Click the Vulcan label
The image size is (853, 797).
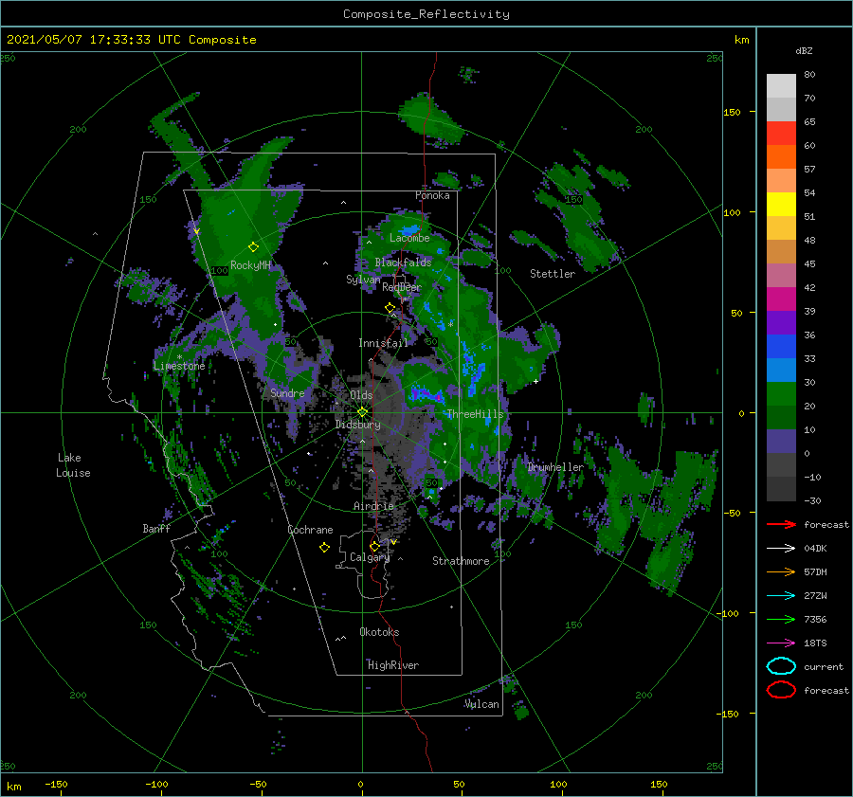[x=481, y=704]
